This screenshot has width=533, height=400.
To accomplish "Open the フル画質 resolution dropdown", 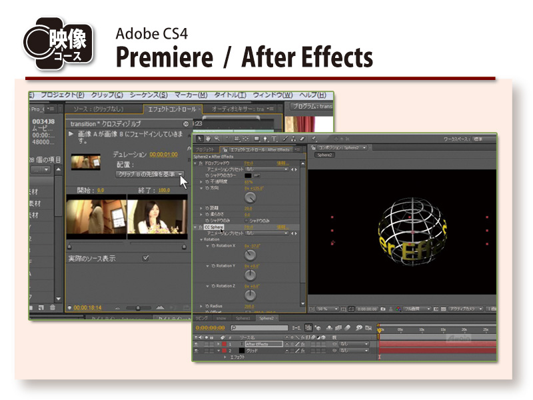I will [x=417, y=309].
